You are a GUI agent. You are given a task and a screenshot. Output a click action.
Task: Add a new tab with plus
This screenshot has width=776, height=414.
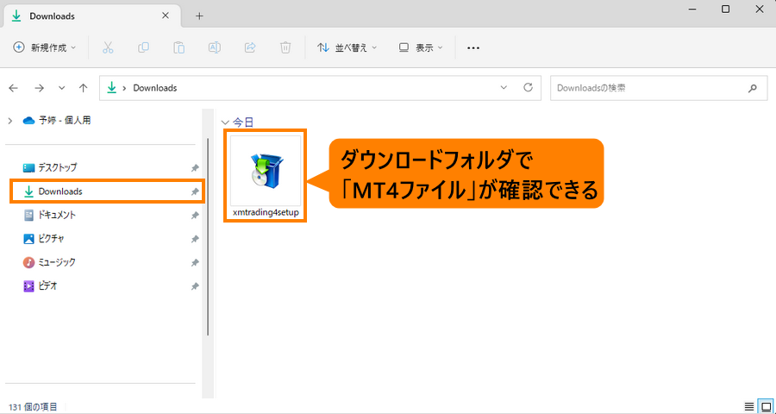199,16
